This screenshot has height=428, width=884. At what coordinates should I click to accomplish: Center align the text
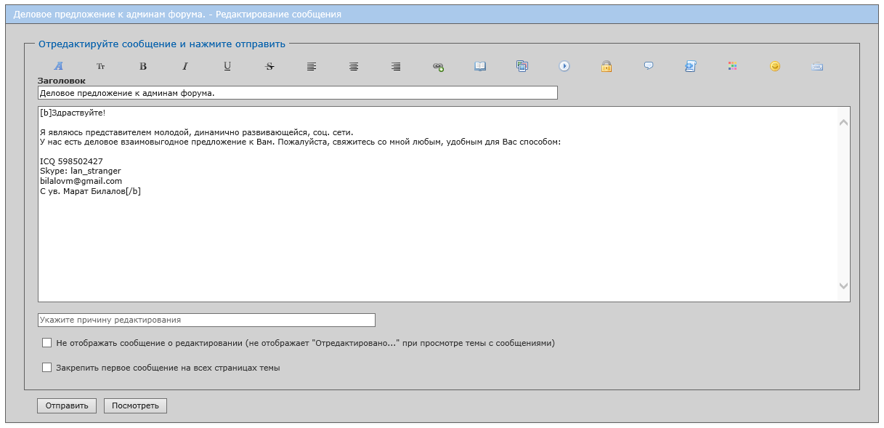coord(354,66)
